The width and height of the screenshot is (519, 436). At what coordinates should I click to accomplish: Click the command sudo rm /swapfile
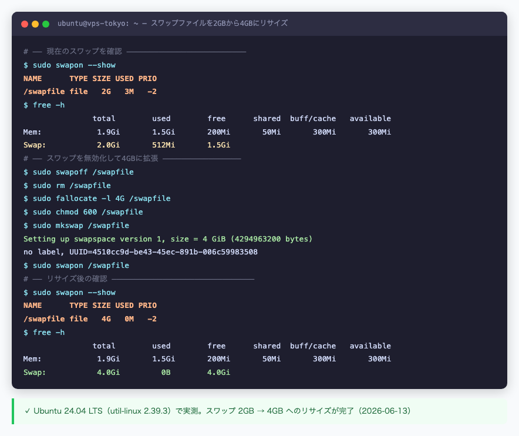click(72, 186)
